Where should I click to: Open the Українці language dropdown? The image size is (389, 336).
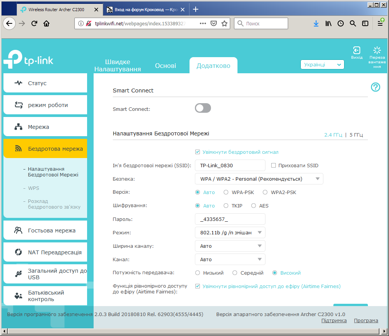coord(322,64)
